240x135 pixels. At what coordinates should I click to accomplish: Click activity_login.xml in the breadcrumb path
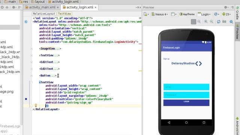pos(63,1)
